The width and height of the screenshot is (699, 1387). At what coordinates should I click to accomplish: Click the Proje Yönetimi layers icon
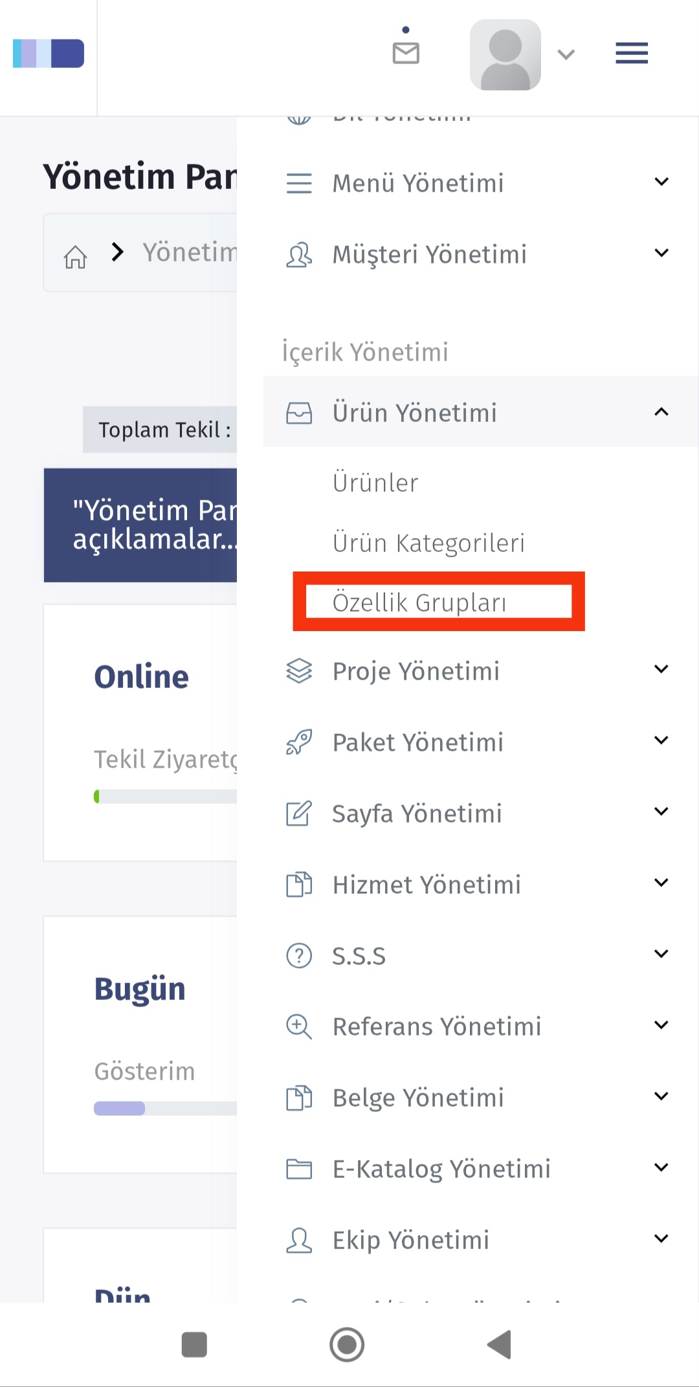coord(299,671)
